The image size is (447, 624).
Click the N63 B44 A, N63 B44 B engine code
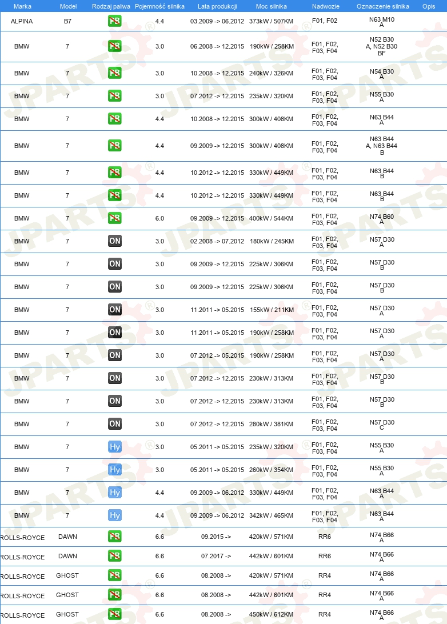pyautogui.click(x=381, y=146)
